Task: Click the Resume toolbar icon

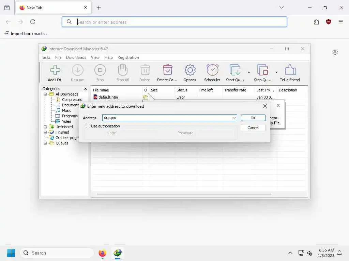Action: pyautogui.click(x=77, y=70)
